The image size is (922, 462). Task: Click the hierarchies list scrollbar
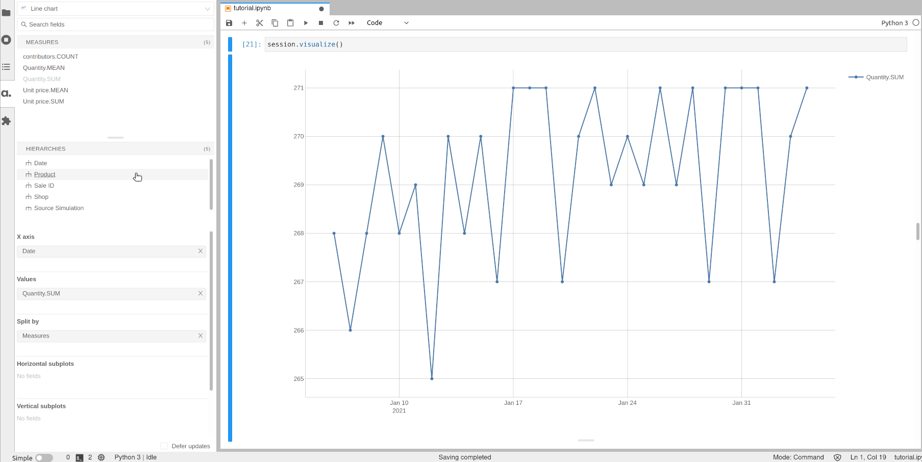pos(211,185)
